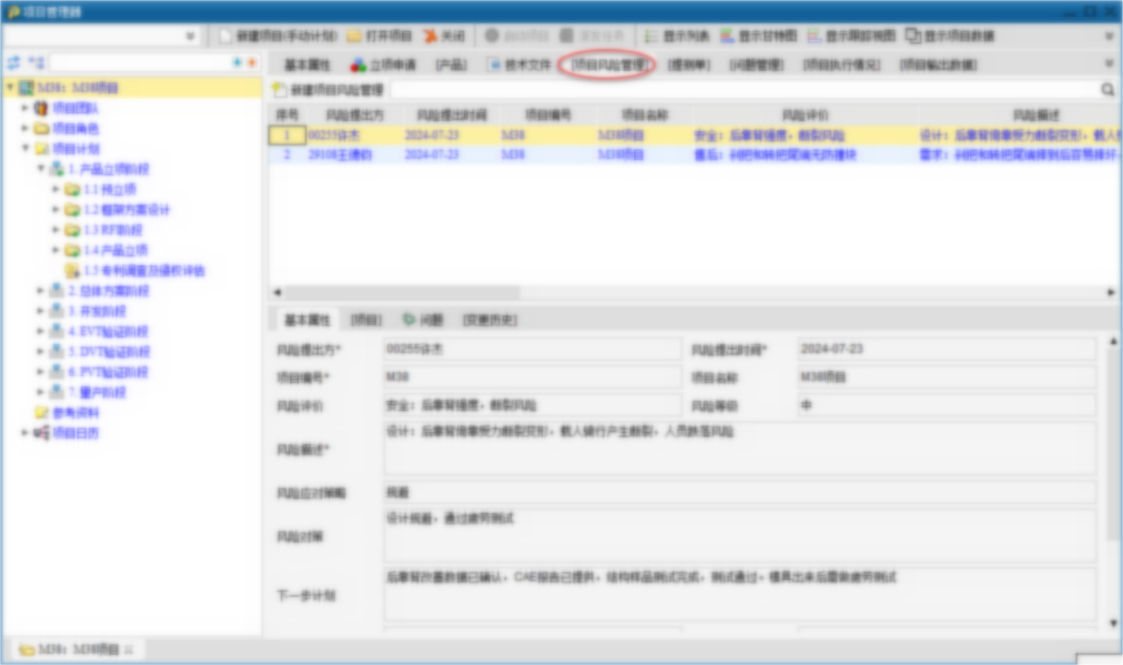Click into the risk list search field
Screen dimensions: 1123x665
(744, 90)
